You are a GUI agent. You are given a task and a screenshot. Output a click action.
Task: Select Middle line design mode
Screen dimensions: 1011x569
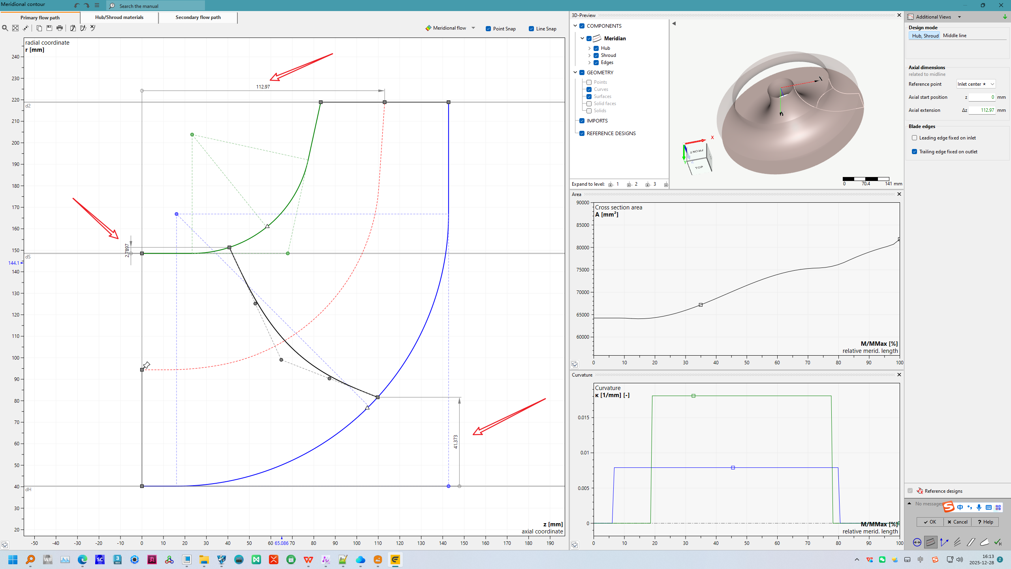[x=955, y=36]
